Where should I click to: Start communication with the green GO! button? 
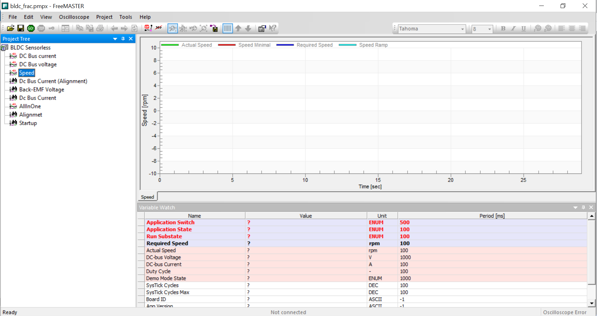[31, 28]
